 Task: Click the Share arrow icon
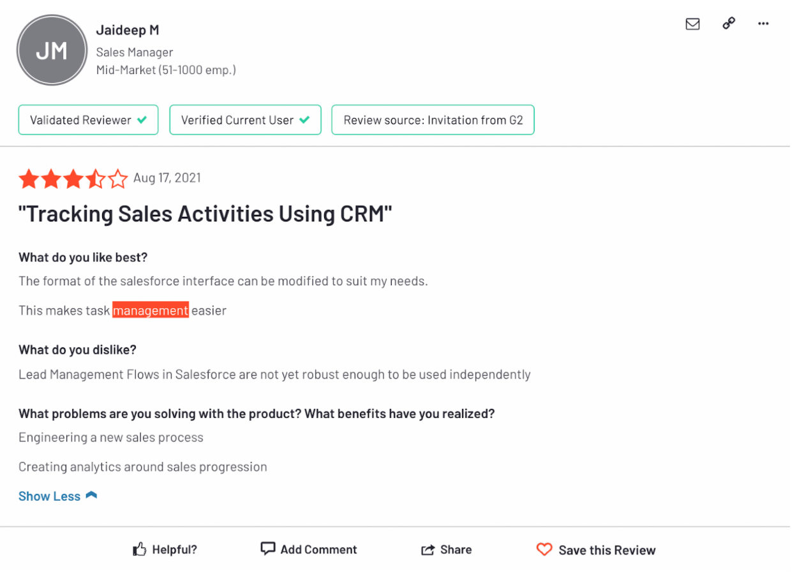428,550
